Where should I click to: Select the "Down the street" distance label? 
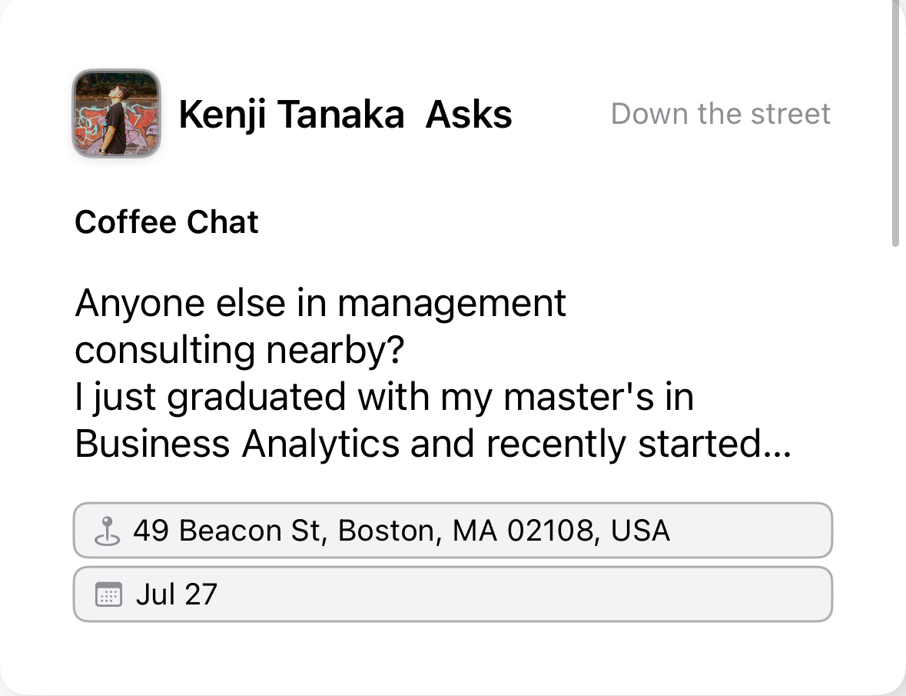point(720,114)
